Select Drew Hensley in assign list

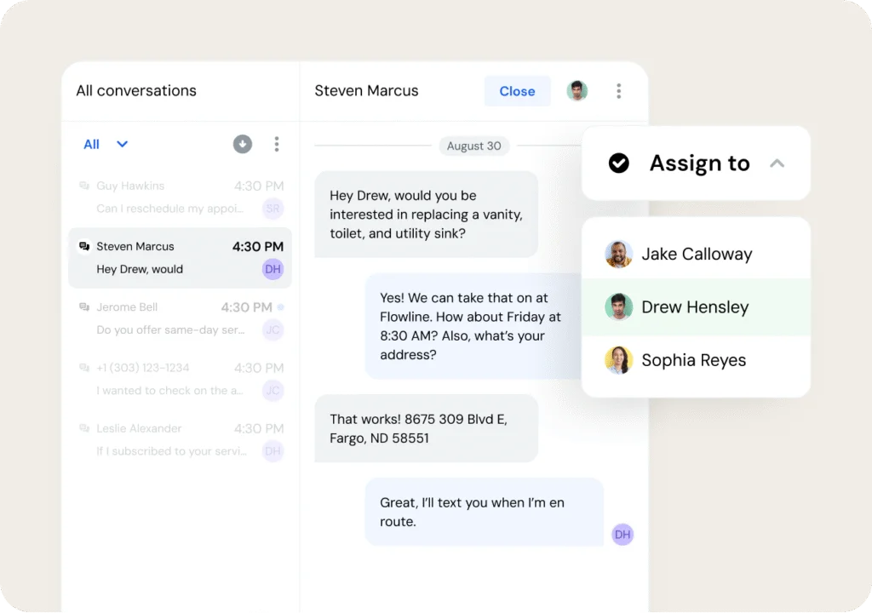pos(696,307)
